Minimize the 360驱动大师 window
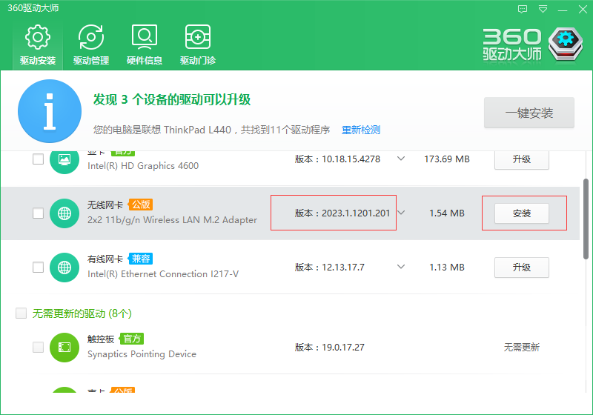 563,10
